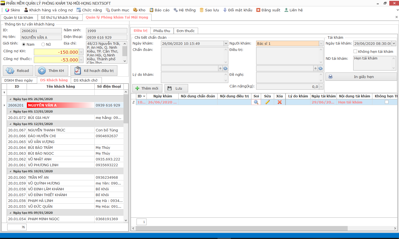
Task: Click the Chẩn đoán text area
Action: pyautogui.click(x=195, y=56)
